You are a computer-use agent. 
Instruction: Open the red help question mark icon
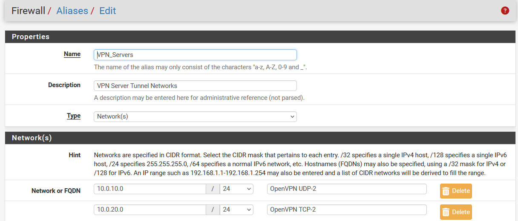click(x=505, y=11)
